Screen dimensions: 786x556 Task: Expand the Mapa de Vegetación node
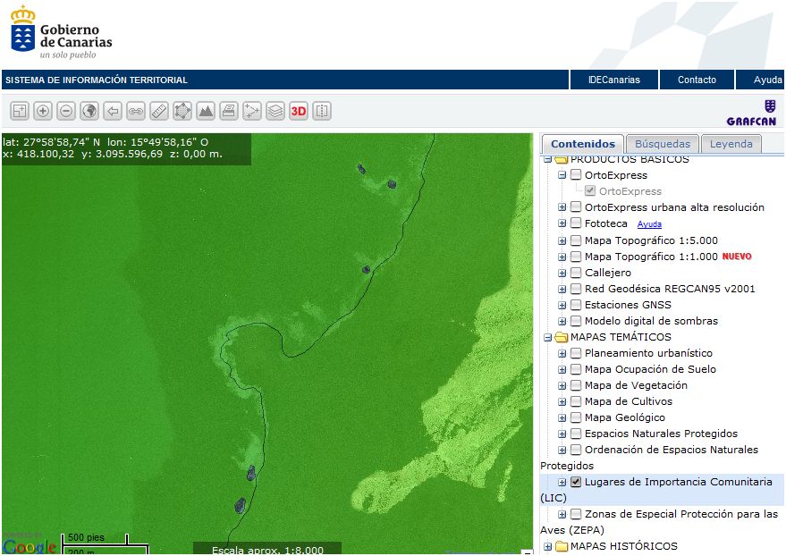[x=562, y=385]
